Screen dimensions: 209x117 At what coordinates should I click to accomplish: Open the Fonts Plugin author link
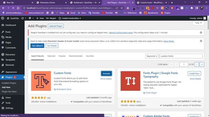pyautogui.click(x=151, y=93)
